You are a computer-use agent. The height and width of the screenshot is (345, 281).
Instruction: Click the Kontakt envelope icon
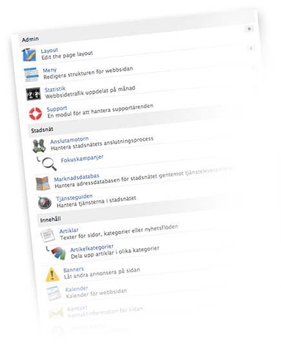(56, 313)
